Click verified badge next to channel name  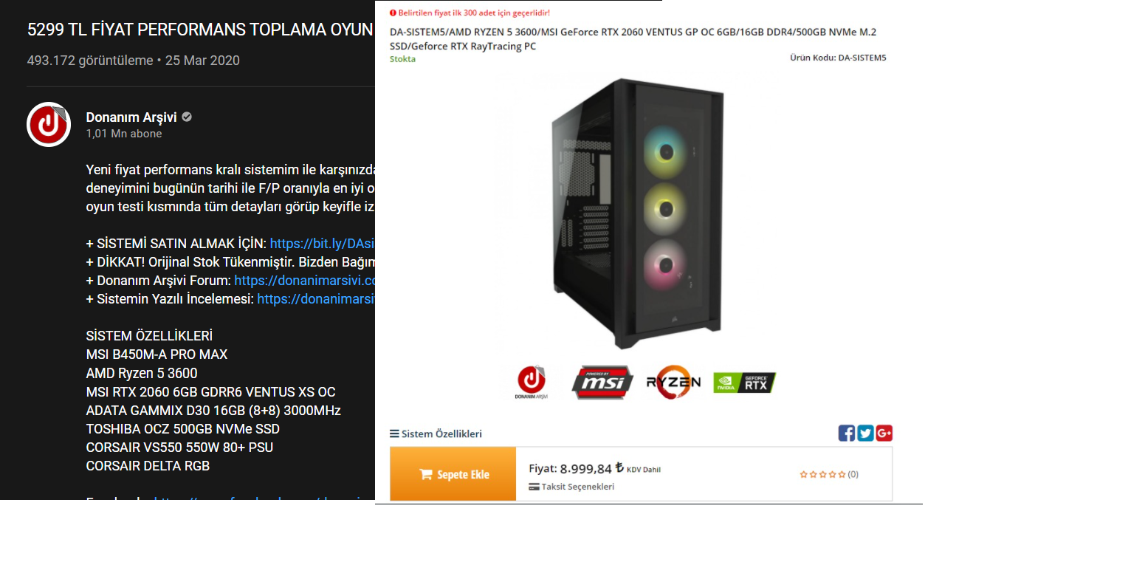point(187,117)
